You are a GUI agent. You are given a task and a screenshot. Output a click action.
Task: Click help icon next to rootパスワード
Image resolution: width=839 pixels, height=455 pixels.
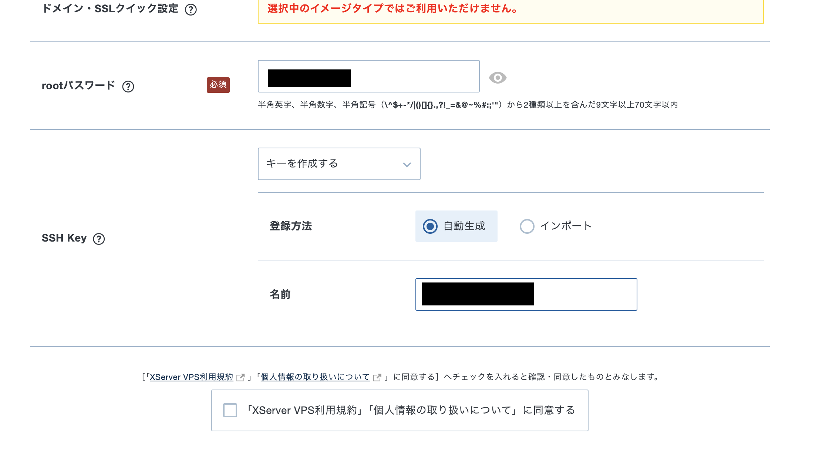point(128,86)
